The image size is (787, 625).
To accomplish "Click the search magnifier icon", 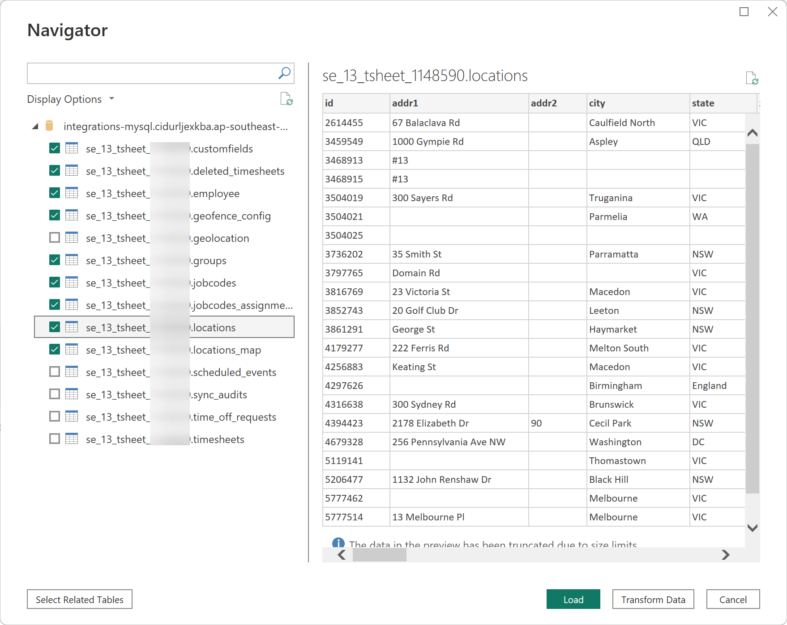I will coord(284,73).
